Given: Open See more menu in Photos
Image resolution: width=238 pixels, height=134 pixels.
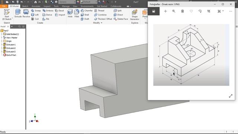Looking at the screenshot, I should pos(231,11).
